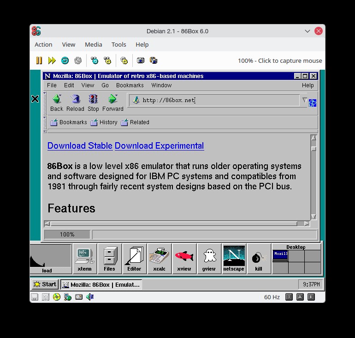The height and width of the screenshot is (338, 355).
Task: Pause the emulated machine
Action: (x=39, y=60)
